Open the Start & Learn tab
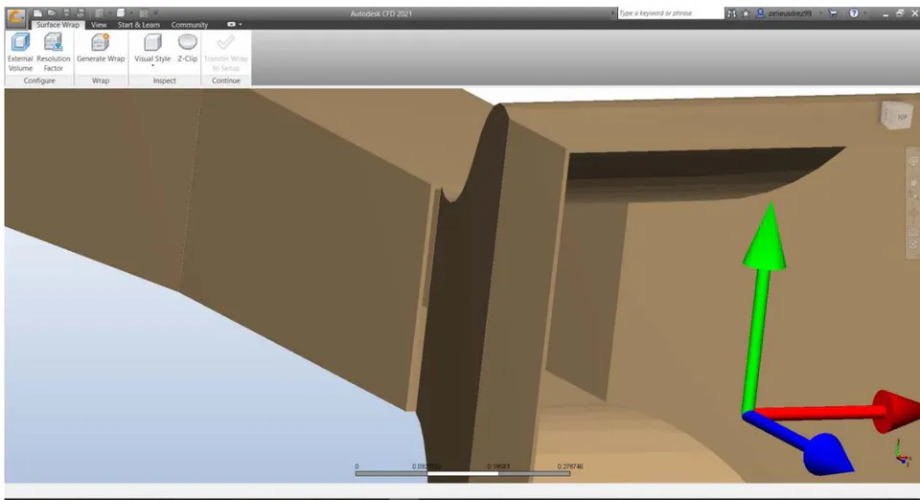The width and height of the screenshot is (920, 500). 138,25
